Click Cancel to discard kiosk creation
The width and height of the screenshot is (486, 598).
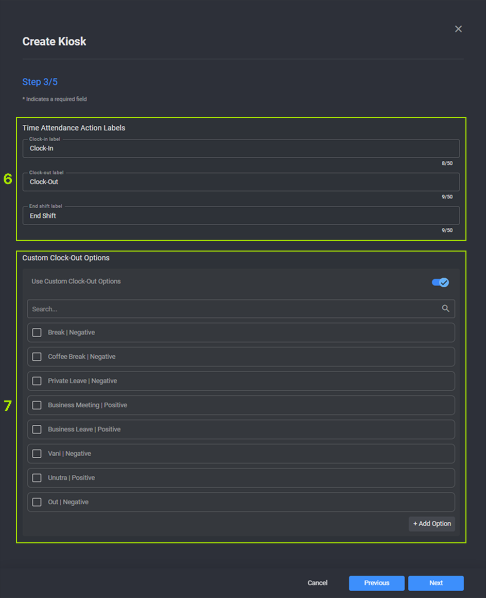point(318,583)
